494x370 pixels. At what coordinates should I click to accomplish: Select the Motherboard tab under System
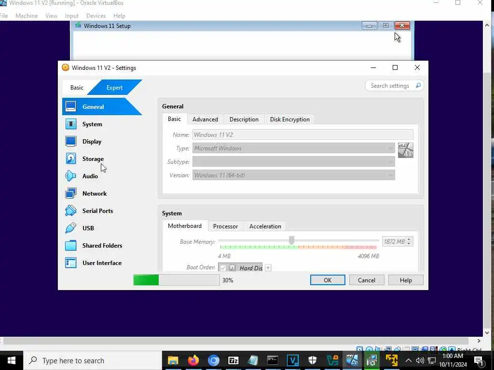[x=185, y=226]
